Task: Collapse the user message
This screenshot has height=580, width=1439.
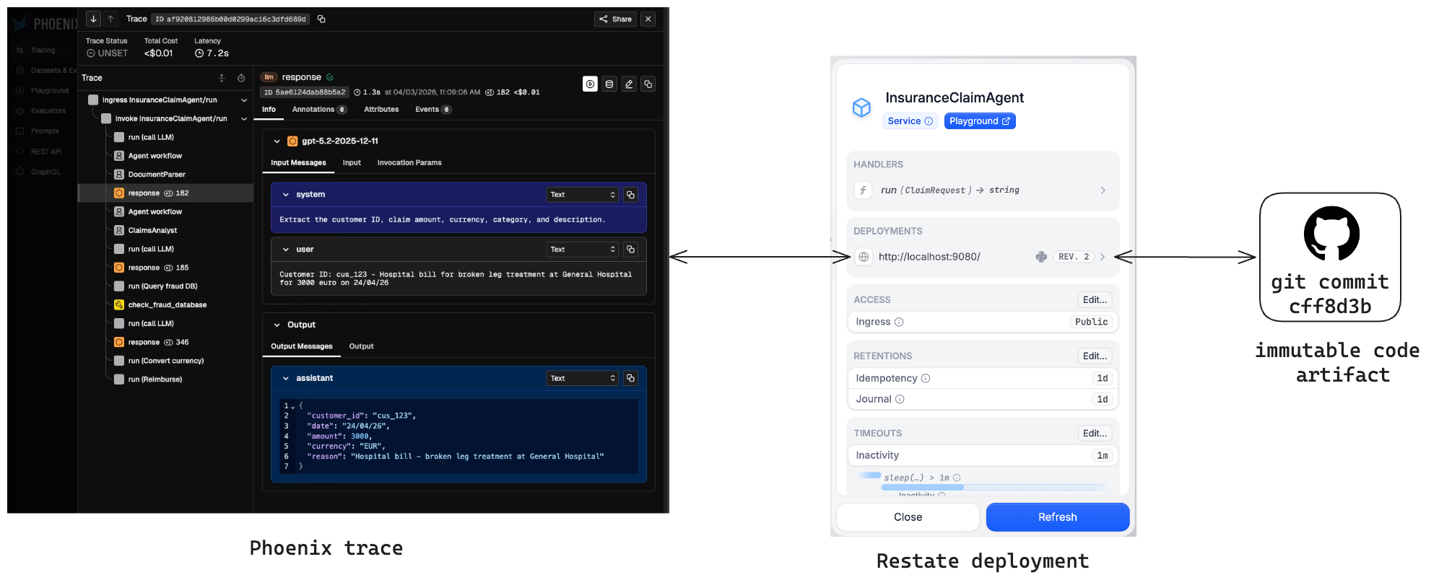Action: point(286,250)
